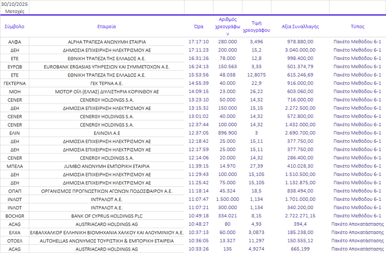386x253 pixels.
Task: Select the time cell 17:11:23
Action: coord(198,50)
